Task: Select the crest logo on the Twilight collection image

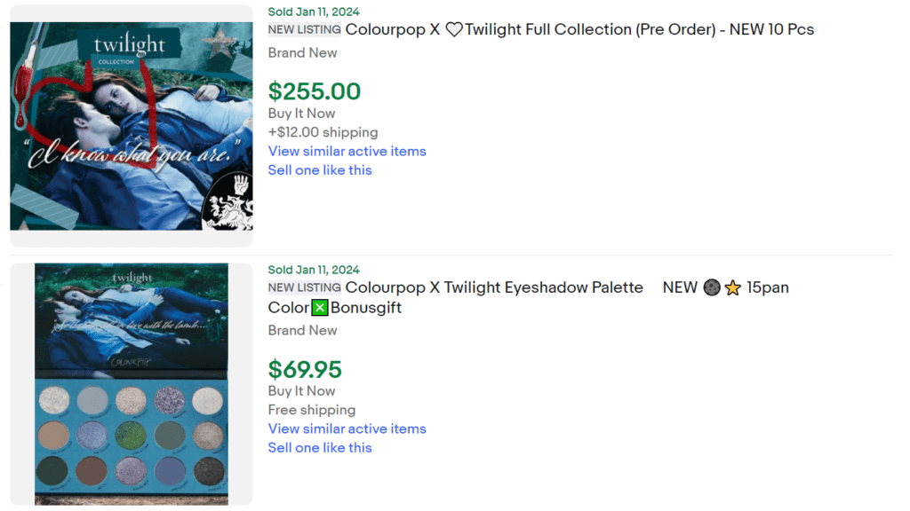Action: 229,204
